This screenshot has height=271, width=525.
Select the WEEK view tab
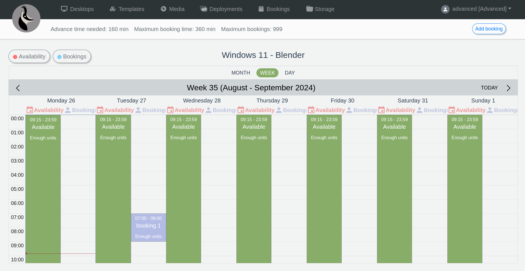tap(267, 73)
